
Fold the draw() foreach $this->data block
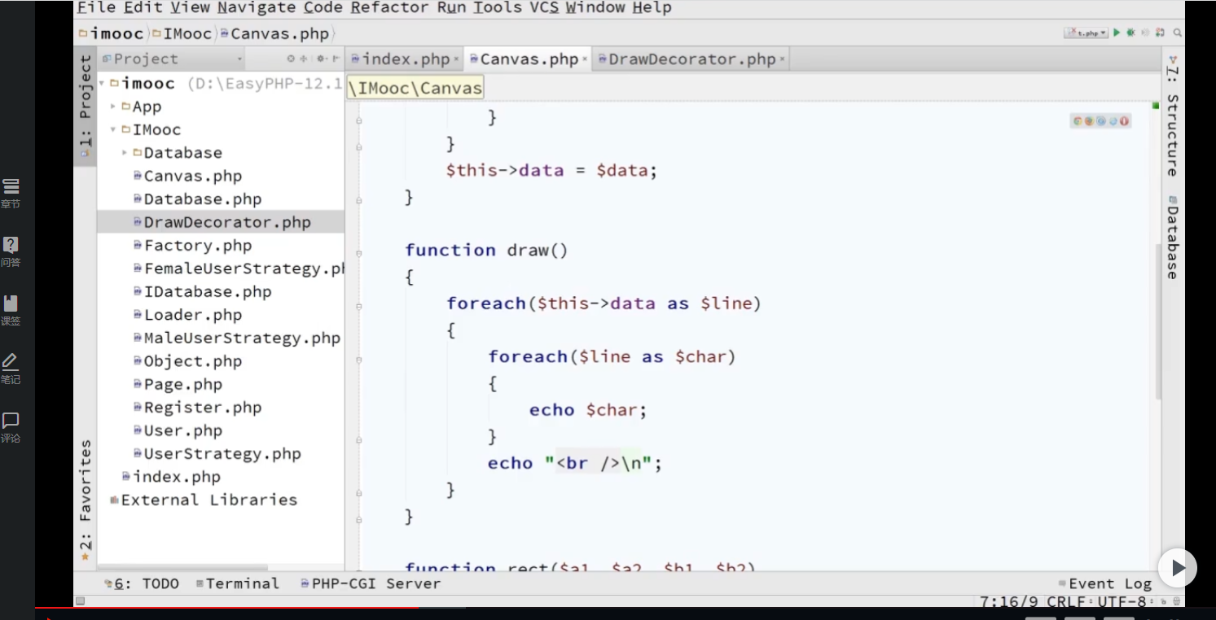(x=358, y=307)
